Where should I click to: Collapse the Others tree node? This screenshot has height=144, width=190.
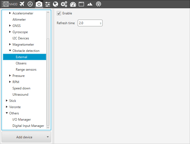pyautogui.click(x=7, y=113)
